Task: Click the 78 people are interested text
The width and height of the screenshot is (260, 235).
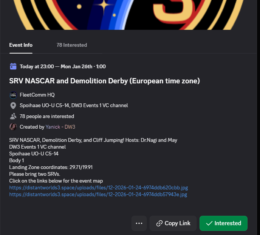Action: (x=47, y=116)
